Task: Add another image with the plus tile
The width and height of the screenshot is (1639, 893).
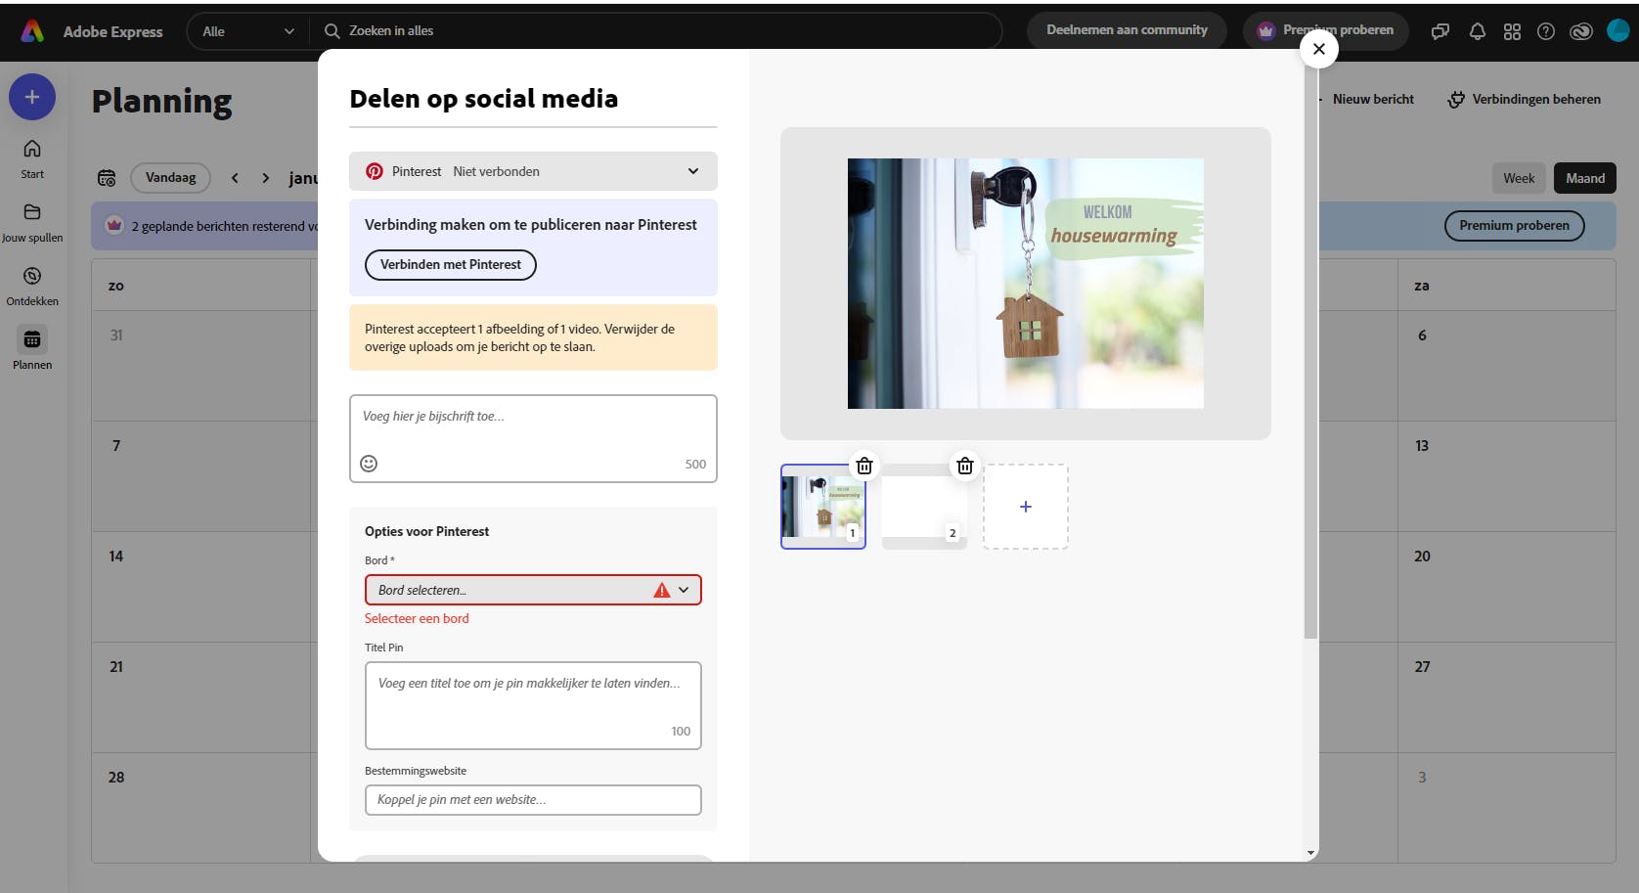Action: (x=1026, y=507)
